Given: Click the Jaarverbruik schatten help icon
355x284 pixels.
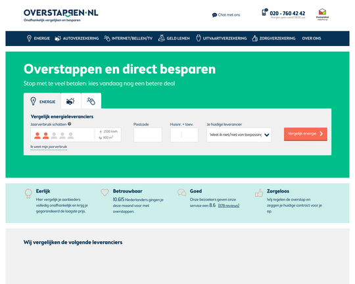Looking at the screenshot, I should pos(70,124).
